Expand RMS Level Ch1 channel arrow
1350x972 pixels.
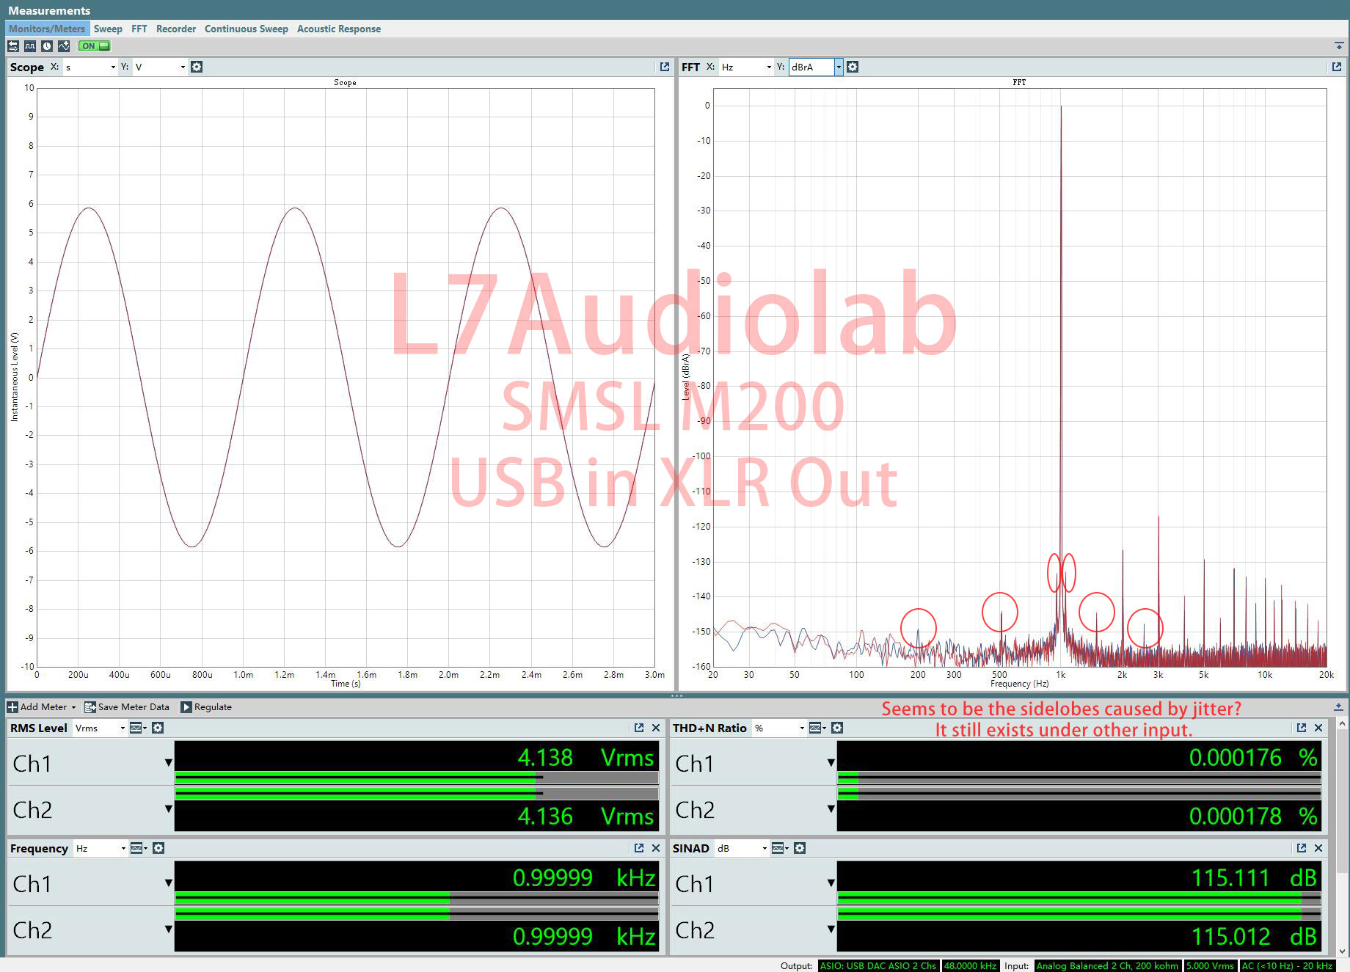coord(169,762)
